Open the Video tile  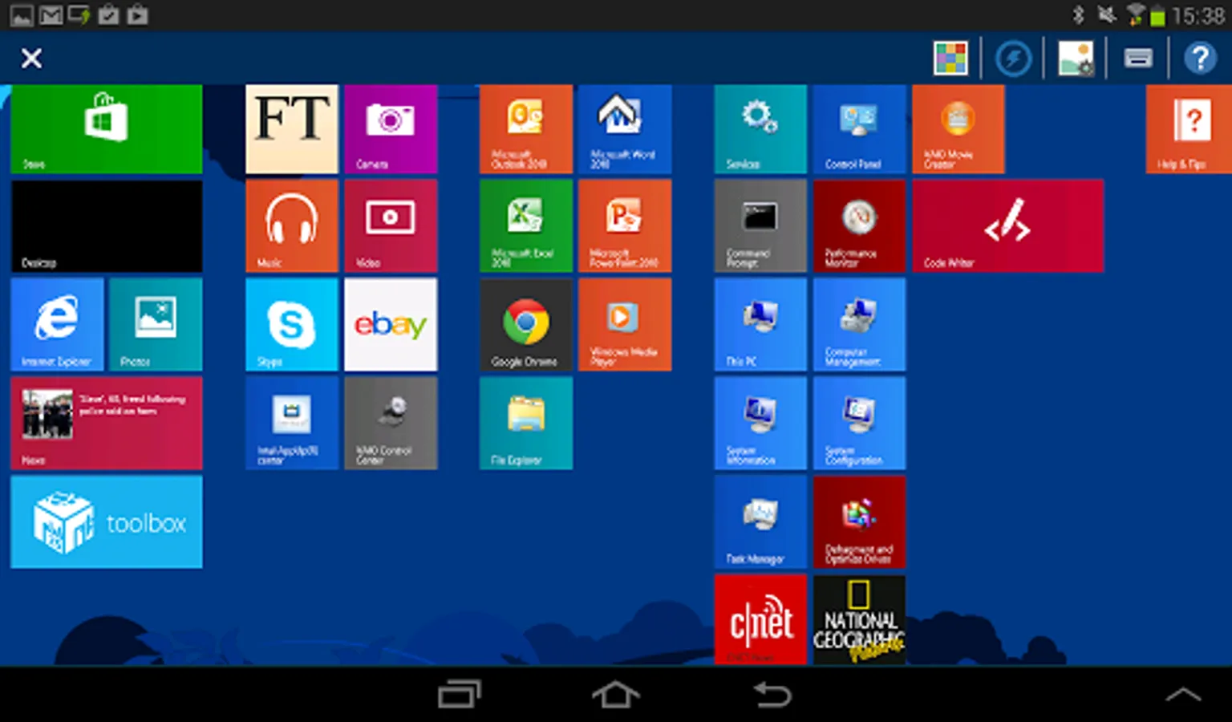click(x=391, y=226)
